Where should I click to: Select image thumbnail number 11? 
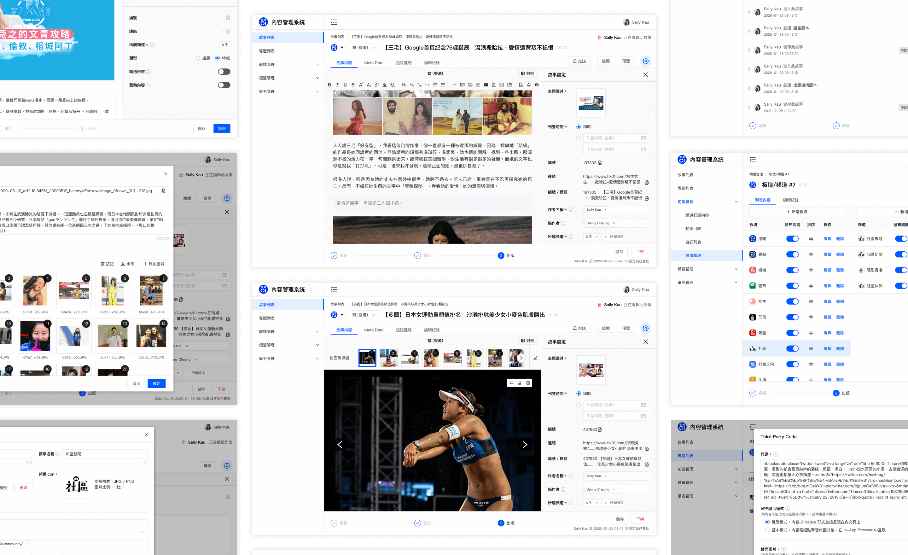coord(35,336)
